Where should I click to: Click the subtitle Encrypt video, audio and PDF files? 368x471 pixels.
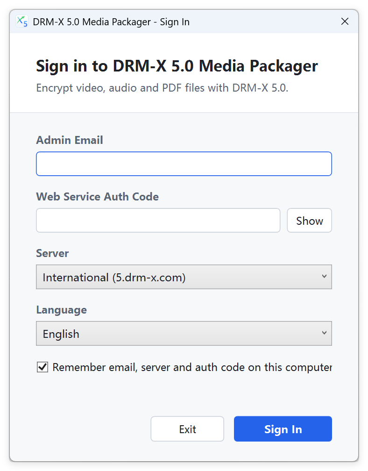click(162, 88)
